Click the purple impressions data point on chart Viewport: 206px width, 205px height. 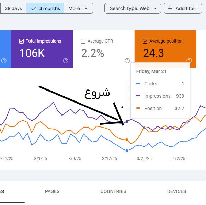click(127, 121)
